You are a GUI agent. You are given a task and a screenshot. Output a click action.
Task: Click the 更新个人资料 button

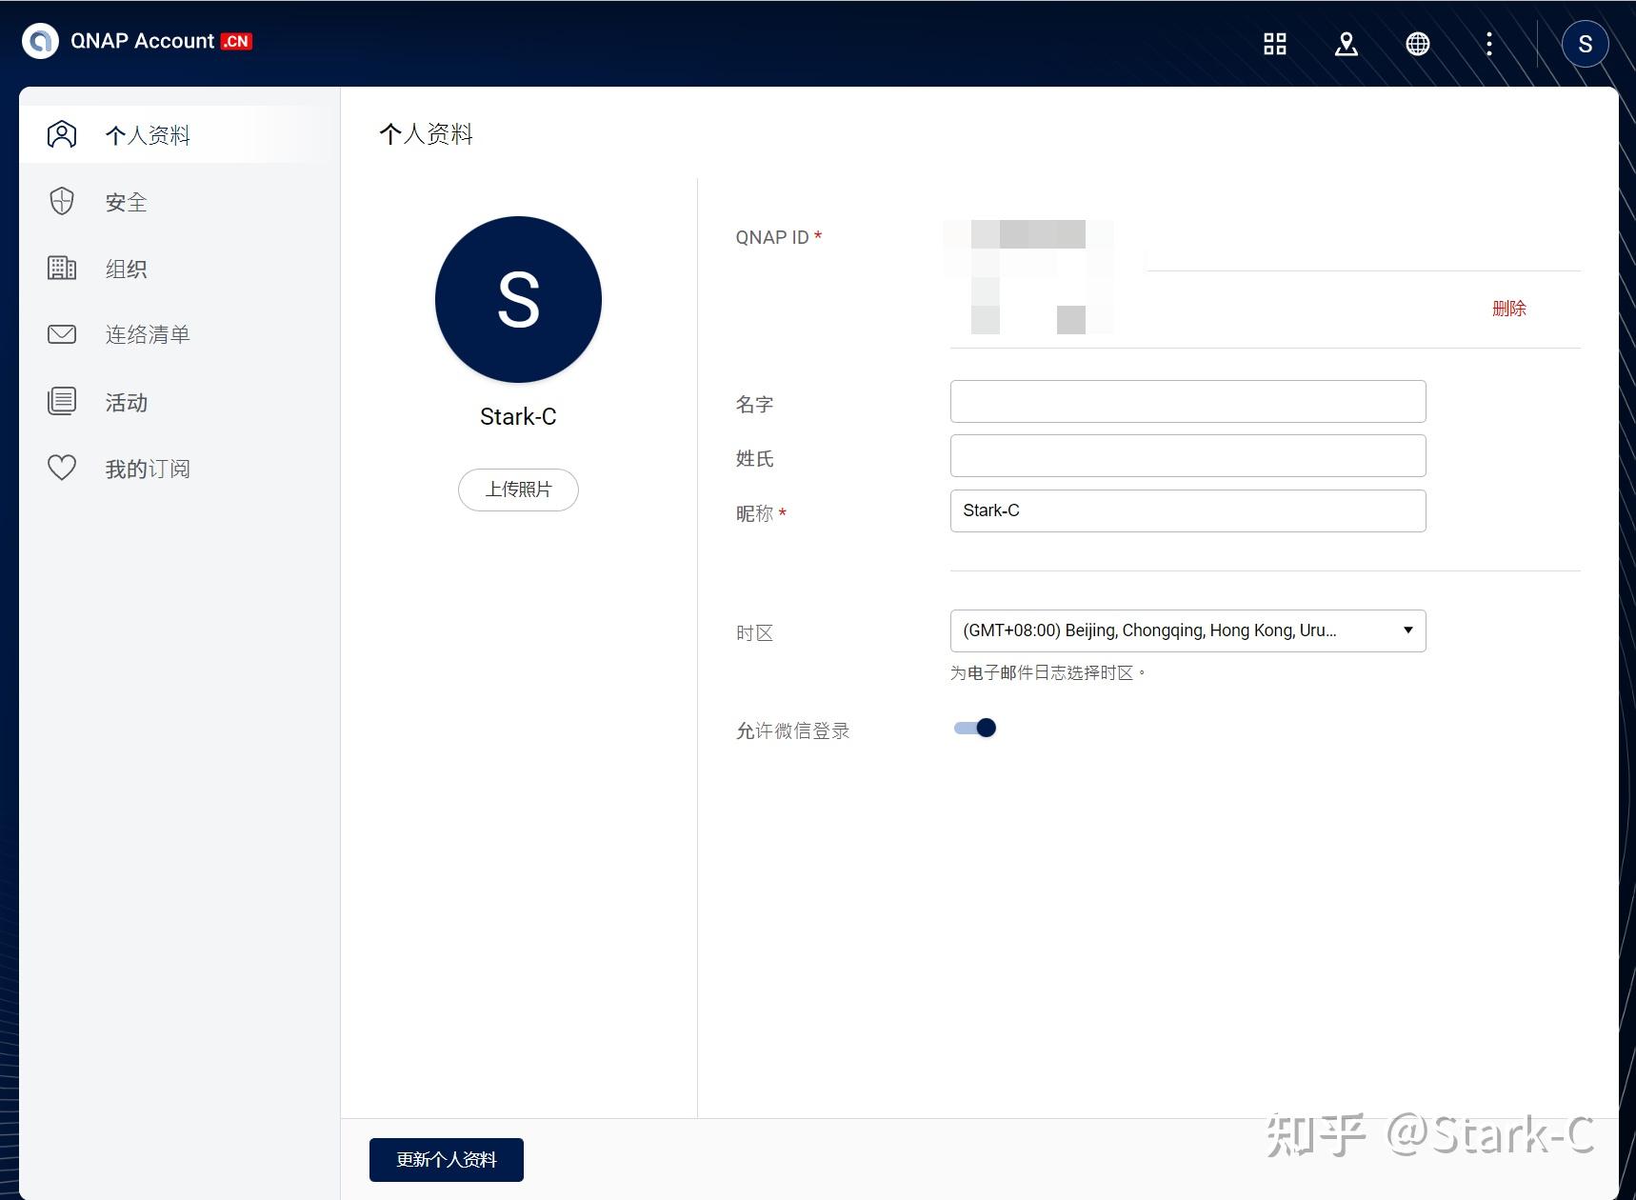coord(446,1159)
